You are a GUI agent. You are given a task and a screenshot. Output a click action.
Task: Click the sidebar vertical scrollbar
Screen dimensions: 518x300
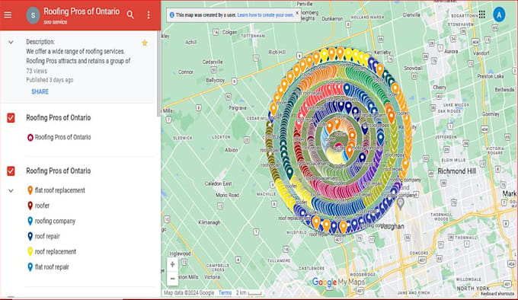pos(158,73)
